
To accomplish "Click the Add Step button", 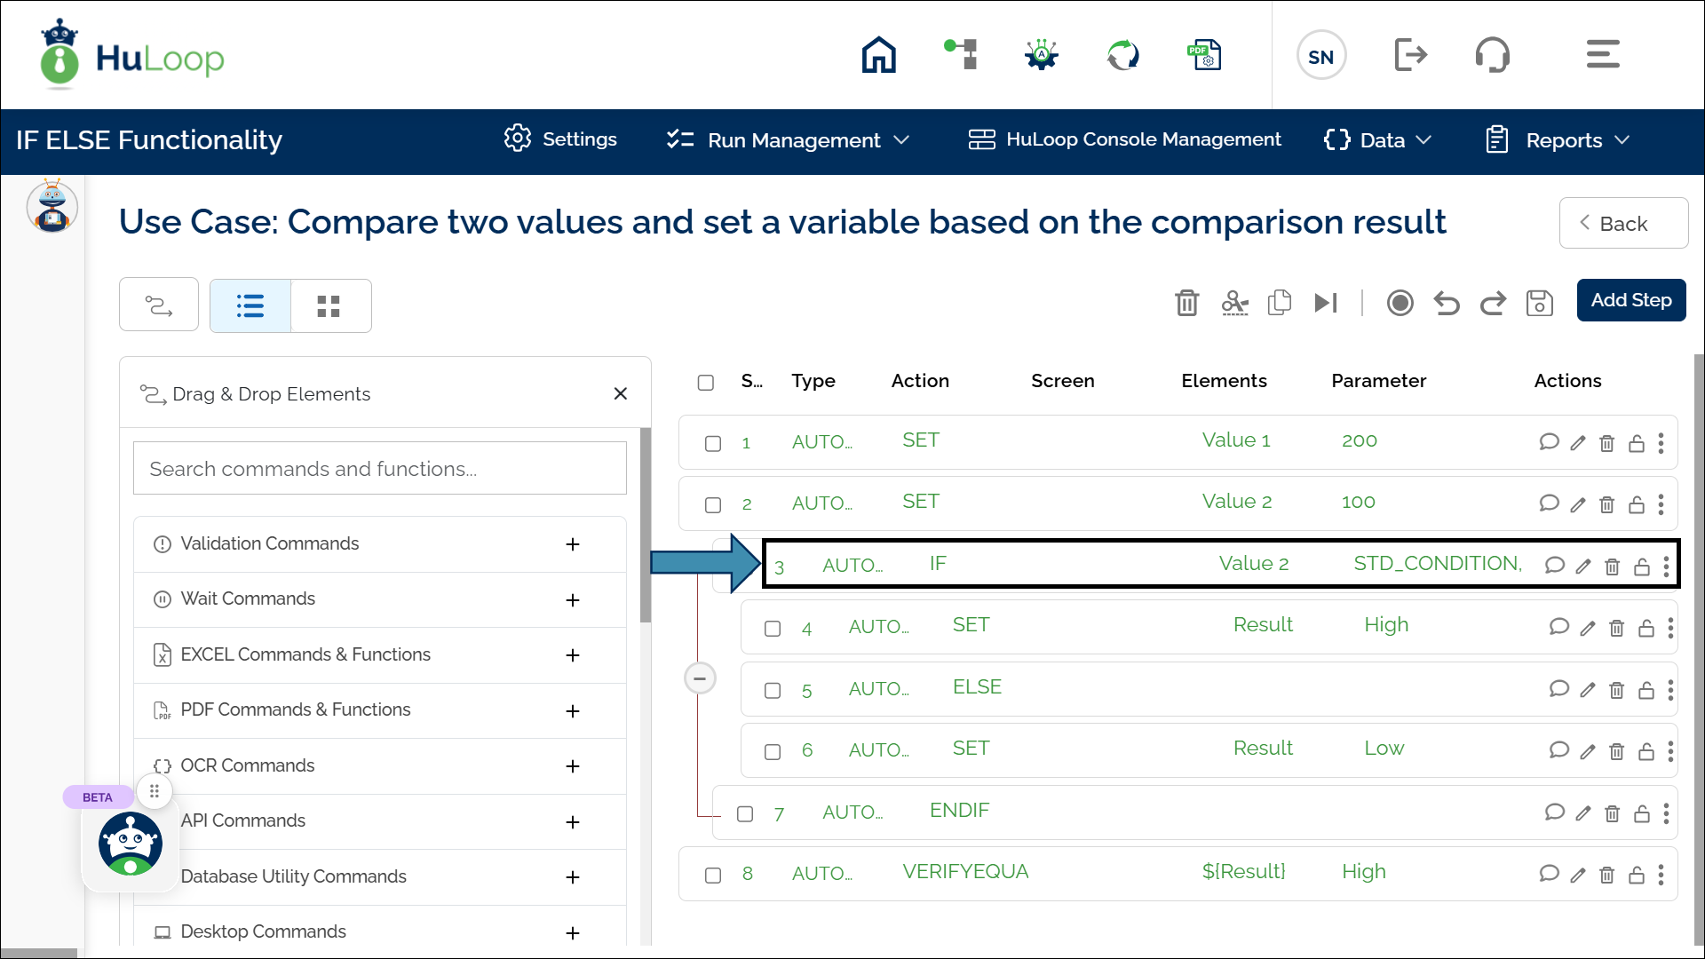I will point(1630,300).
